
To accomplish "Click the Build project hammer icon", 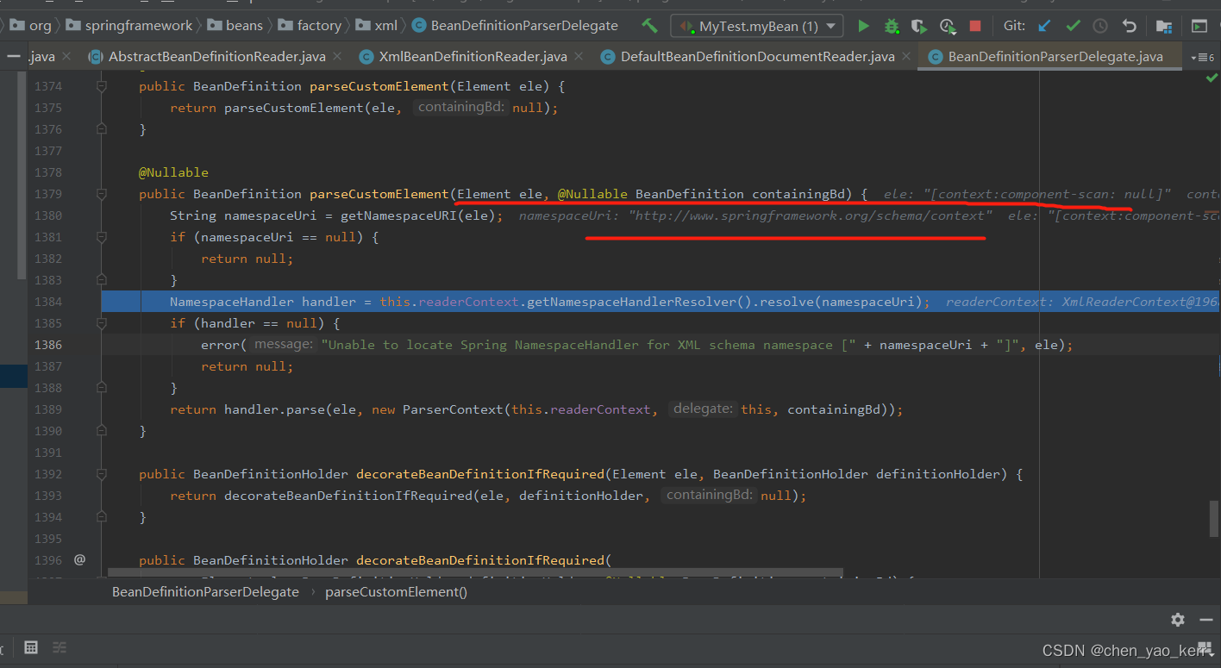I will pos(649,26).
